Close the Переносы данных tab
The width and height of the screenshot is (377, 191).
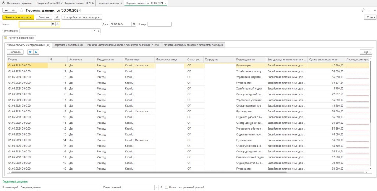click(121, 3)
